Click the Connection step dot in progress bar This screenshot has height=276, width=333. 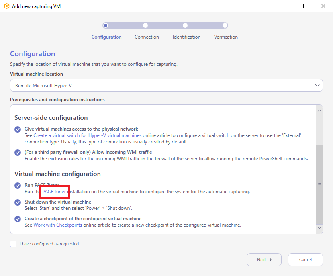click(x=145, y=25)
